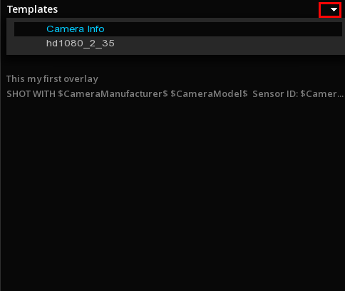This screenshot has width=345, height=291.
Task: Open the Templates dropdown arrow menu
Action: pos(330,10)
